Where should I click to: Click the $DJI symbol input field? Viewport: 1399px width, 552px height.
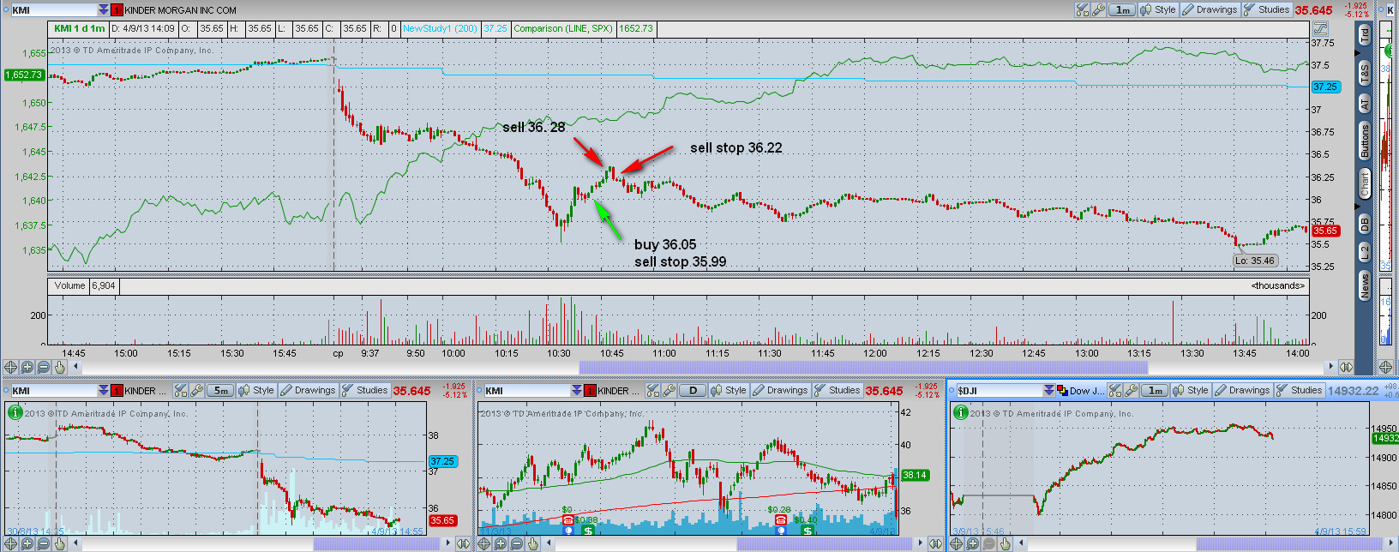999,390
